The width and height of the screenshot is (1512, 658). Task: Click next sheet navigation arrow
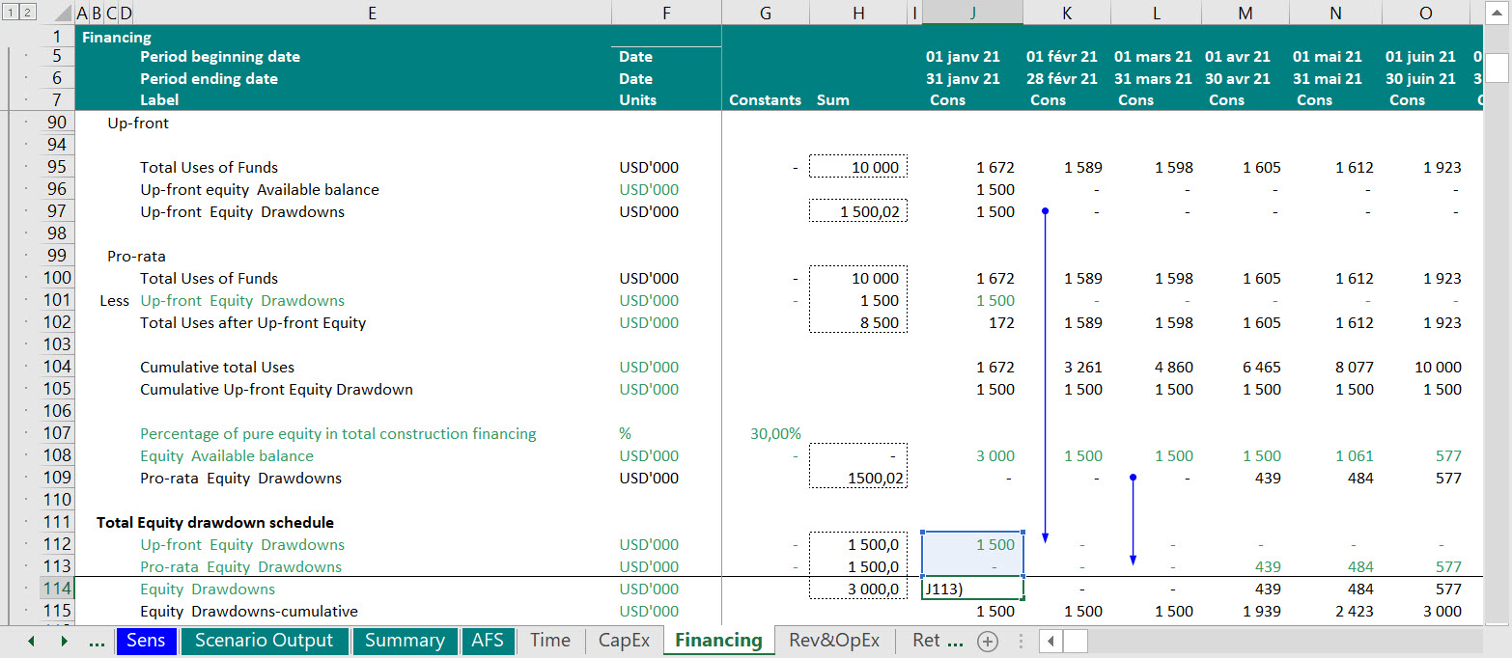64,641
